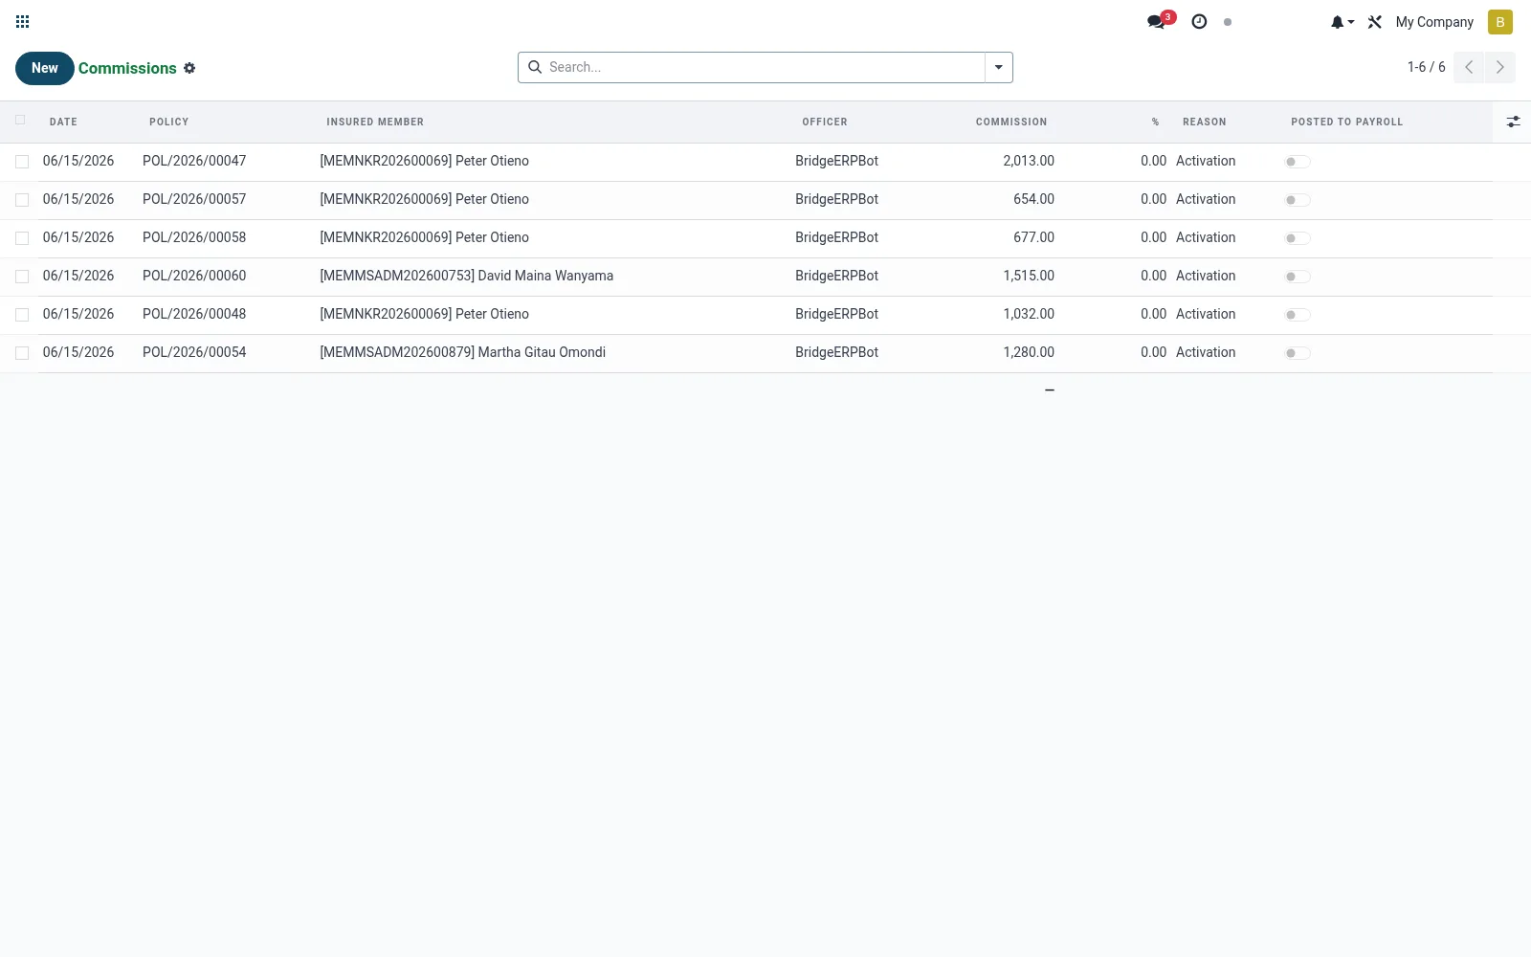The image size is (1531, 957).
Task: Click the gear icon next to Commissions
Action: pyautogui.click(x=189, y=68)
